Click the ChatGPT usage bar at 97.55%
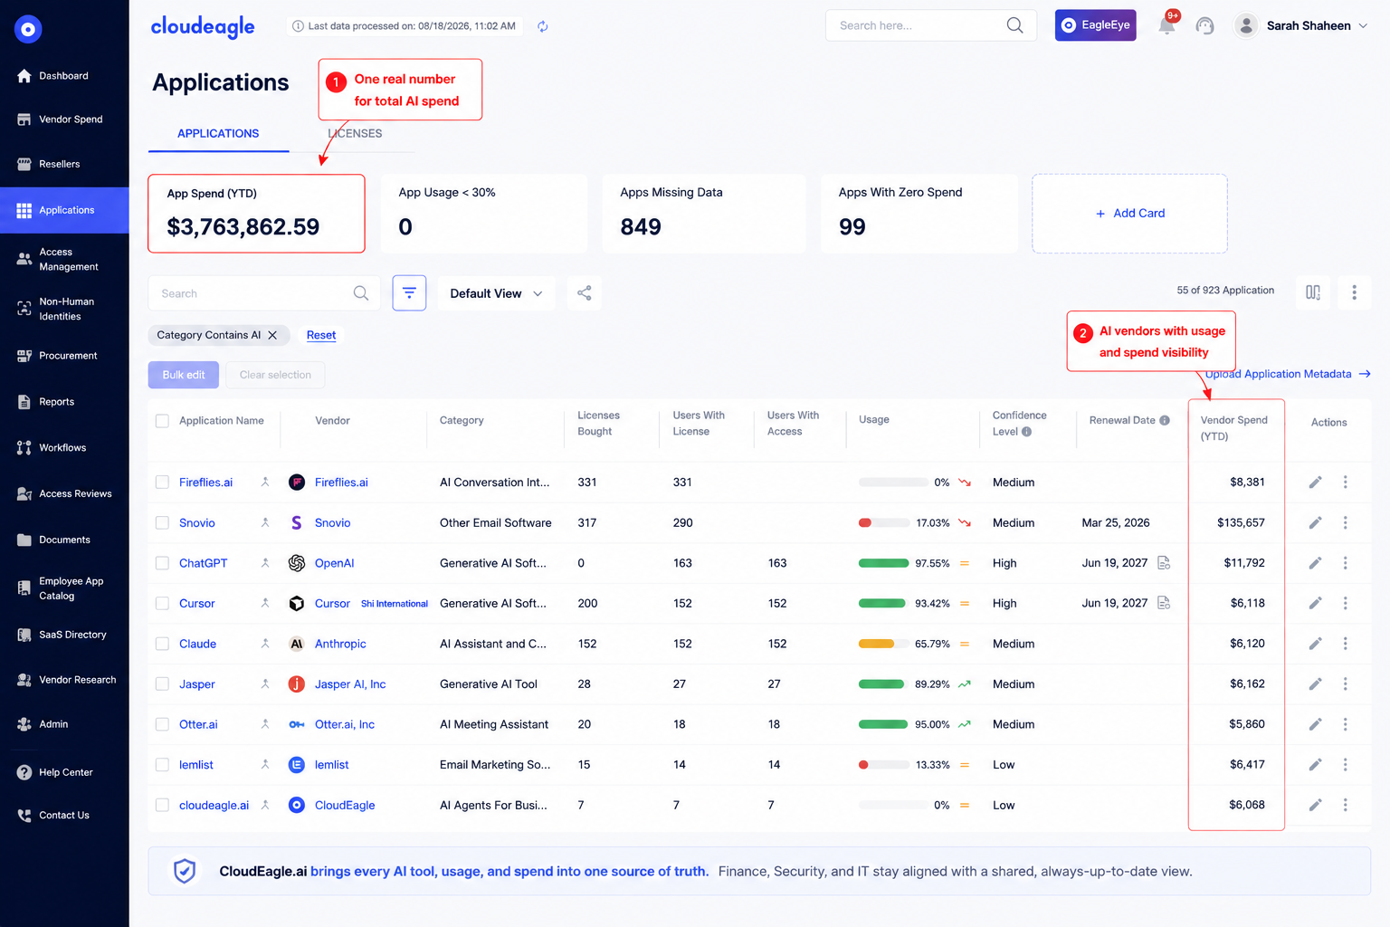 [x=883, y=563]
